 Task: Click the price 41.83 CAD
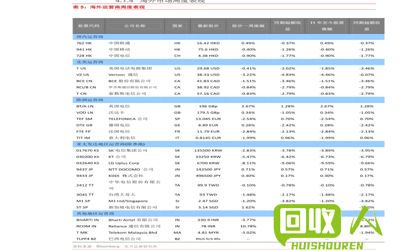click(208, 81)
